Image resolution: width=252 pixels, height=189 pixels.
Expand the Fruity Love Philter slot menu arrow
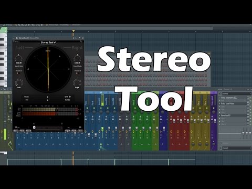point(220,104)
